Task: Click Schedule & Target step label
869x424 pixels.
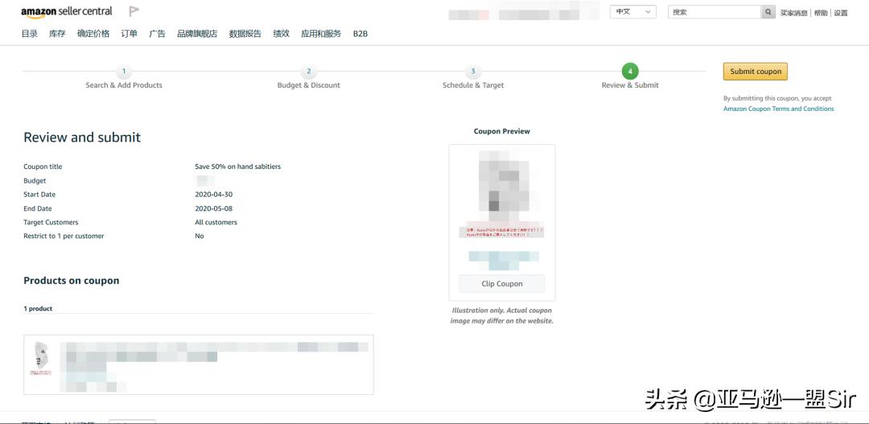Action: click(x=473, y=85)
